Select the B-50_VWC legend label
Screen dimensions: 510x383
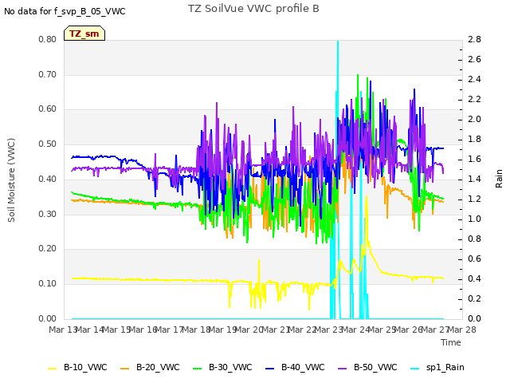[375, 367]
